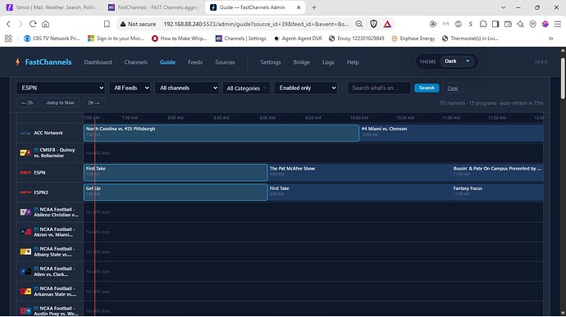The image size is (566, 317).
Task: Open the Brave wallet icon
Action: tap(508, 24)
